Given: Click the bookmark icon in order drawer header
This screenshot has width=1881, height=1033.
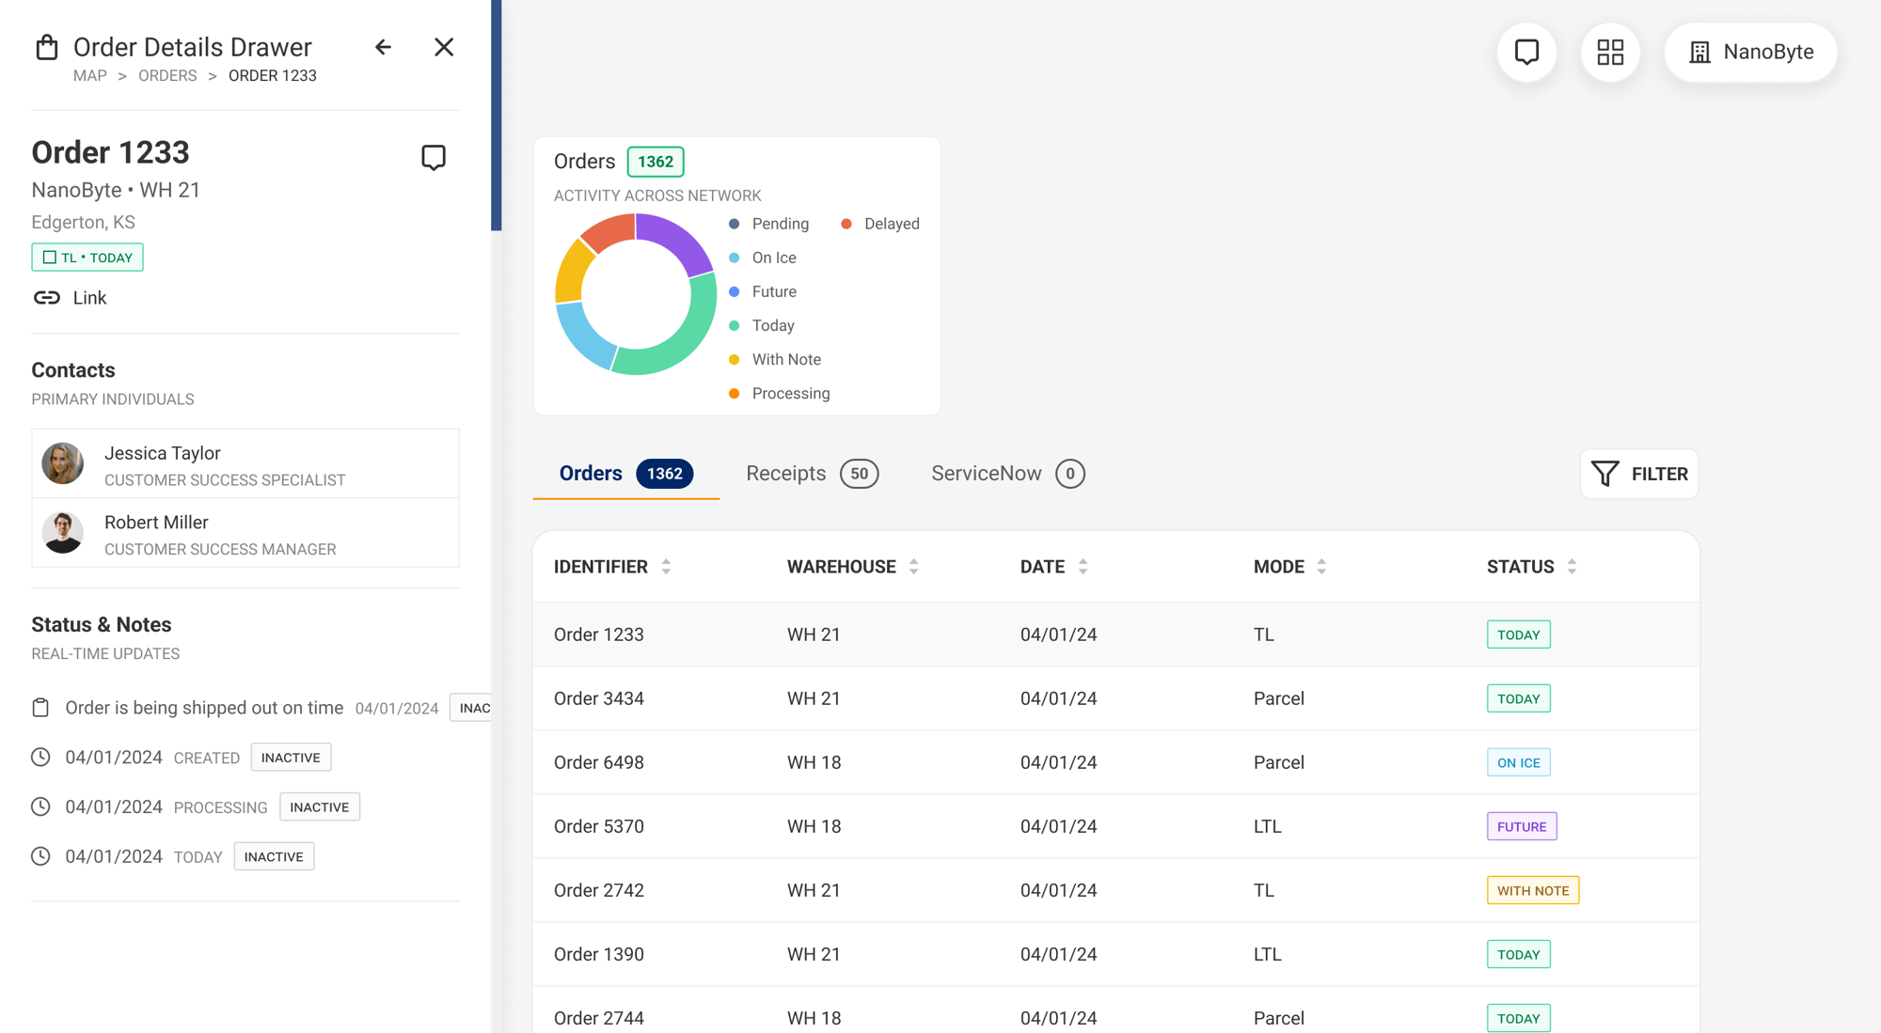Looking at the screenshot, I should tap(434, 156).
